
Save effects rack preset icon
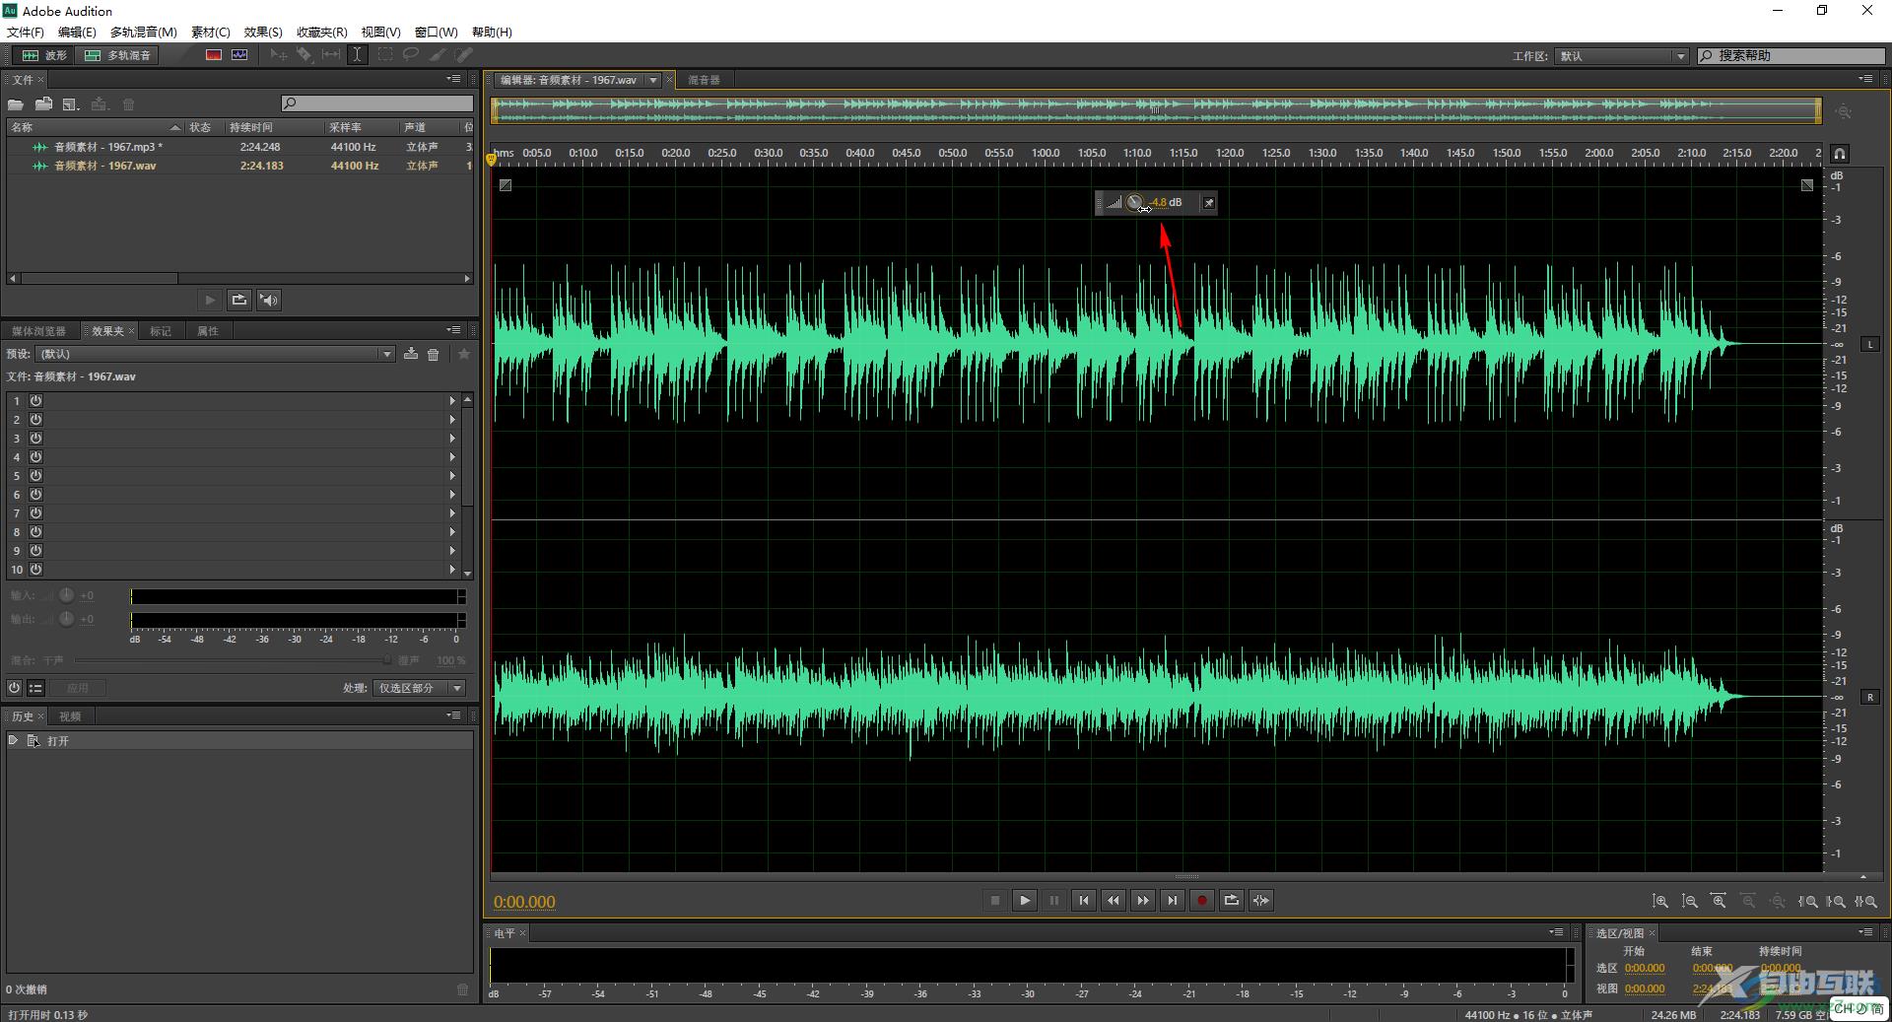pyautogui.click(x=411, y=354)
